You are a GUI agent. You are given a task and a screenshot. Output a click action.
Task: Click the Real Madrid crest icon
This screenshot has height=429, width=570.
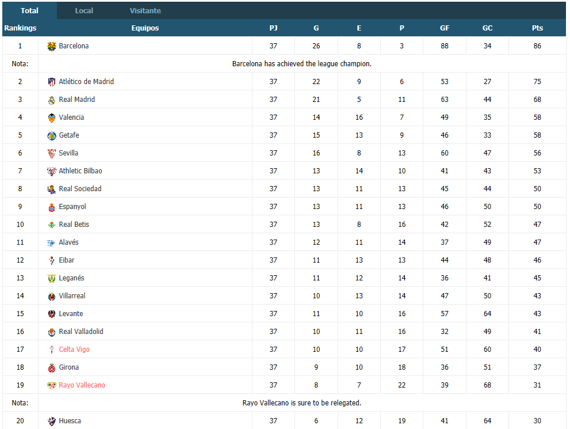tap(52, 100)
